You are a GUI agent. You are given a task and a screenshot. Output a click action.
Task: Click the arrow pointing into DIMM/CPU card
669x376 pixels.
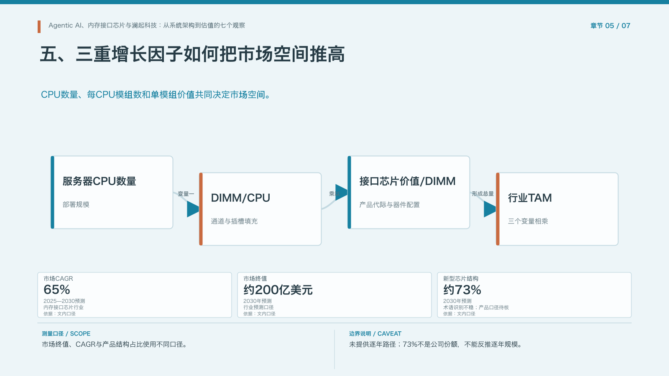point(192,209)
